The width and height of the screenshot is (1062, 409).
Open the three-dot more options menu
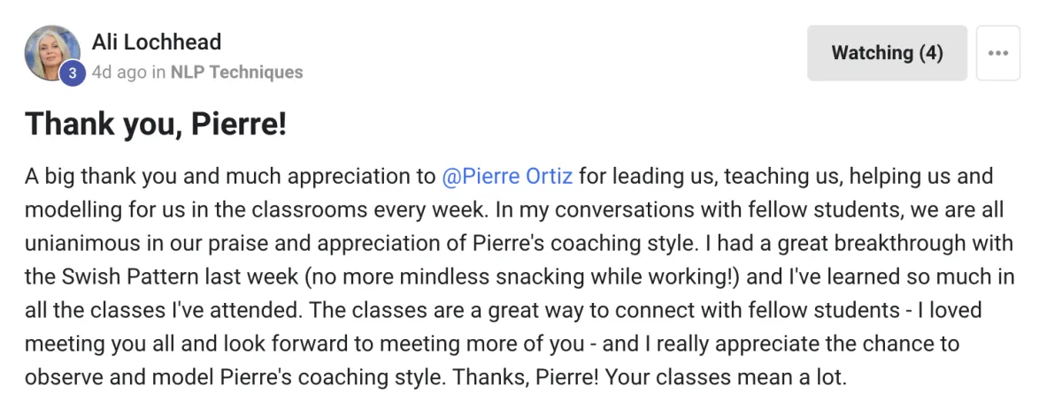point(998,53)
